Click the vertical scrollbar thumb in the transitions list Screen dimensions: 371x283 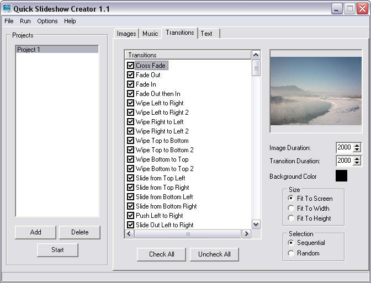[256, 68]
